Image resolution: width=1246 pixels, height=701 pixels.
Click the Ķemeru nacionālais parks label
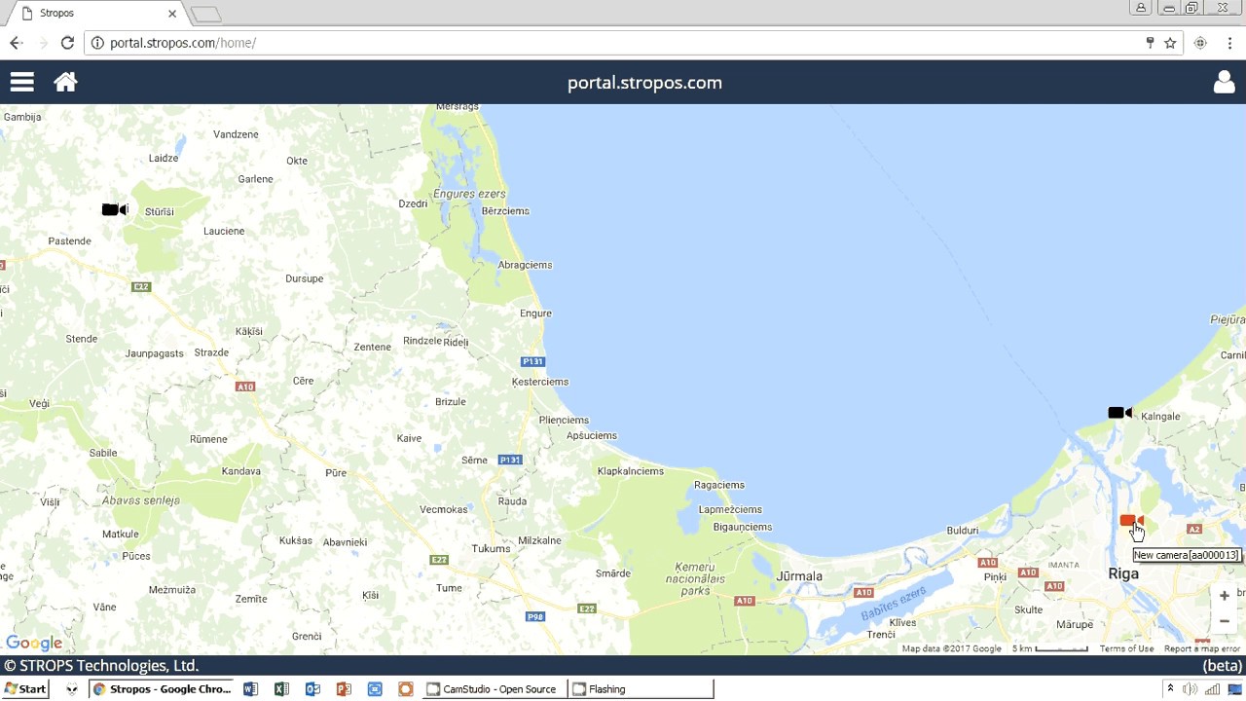coord(696,578)
